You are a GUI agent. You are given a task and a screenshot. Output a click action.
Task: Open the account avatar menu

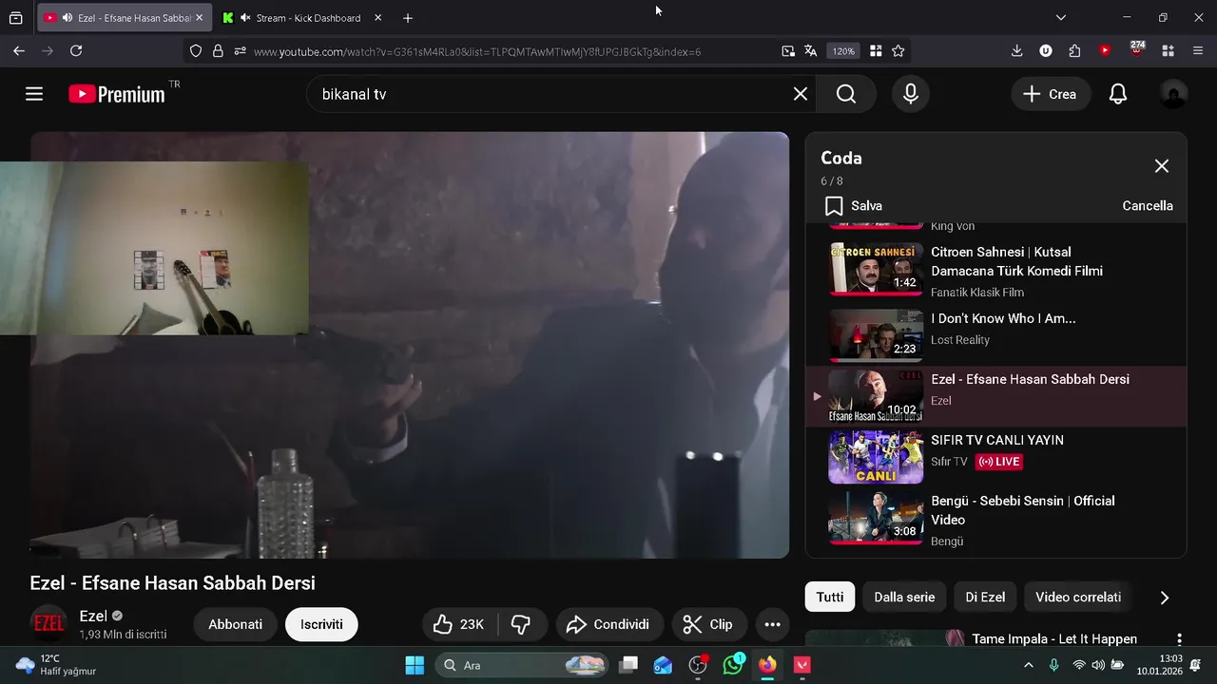click(x=1173, y=94)
